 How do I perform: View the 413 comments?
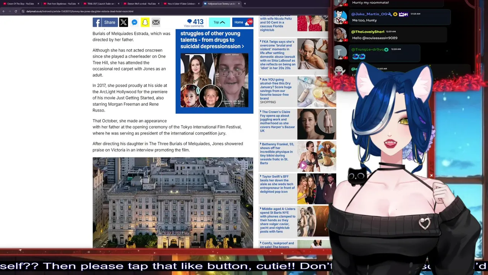(x=195, y=23)
